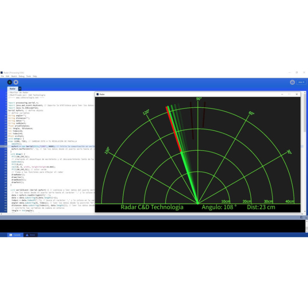308x308 pixels.
Task: Close the Processing IDE window
Action: coord(304,72)
